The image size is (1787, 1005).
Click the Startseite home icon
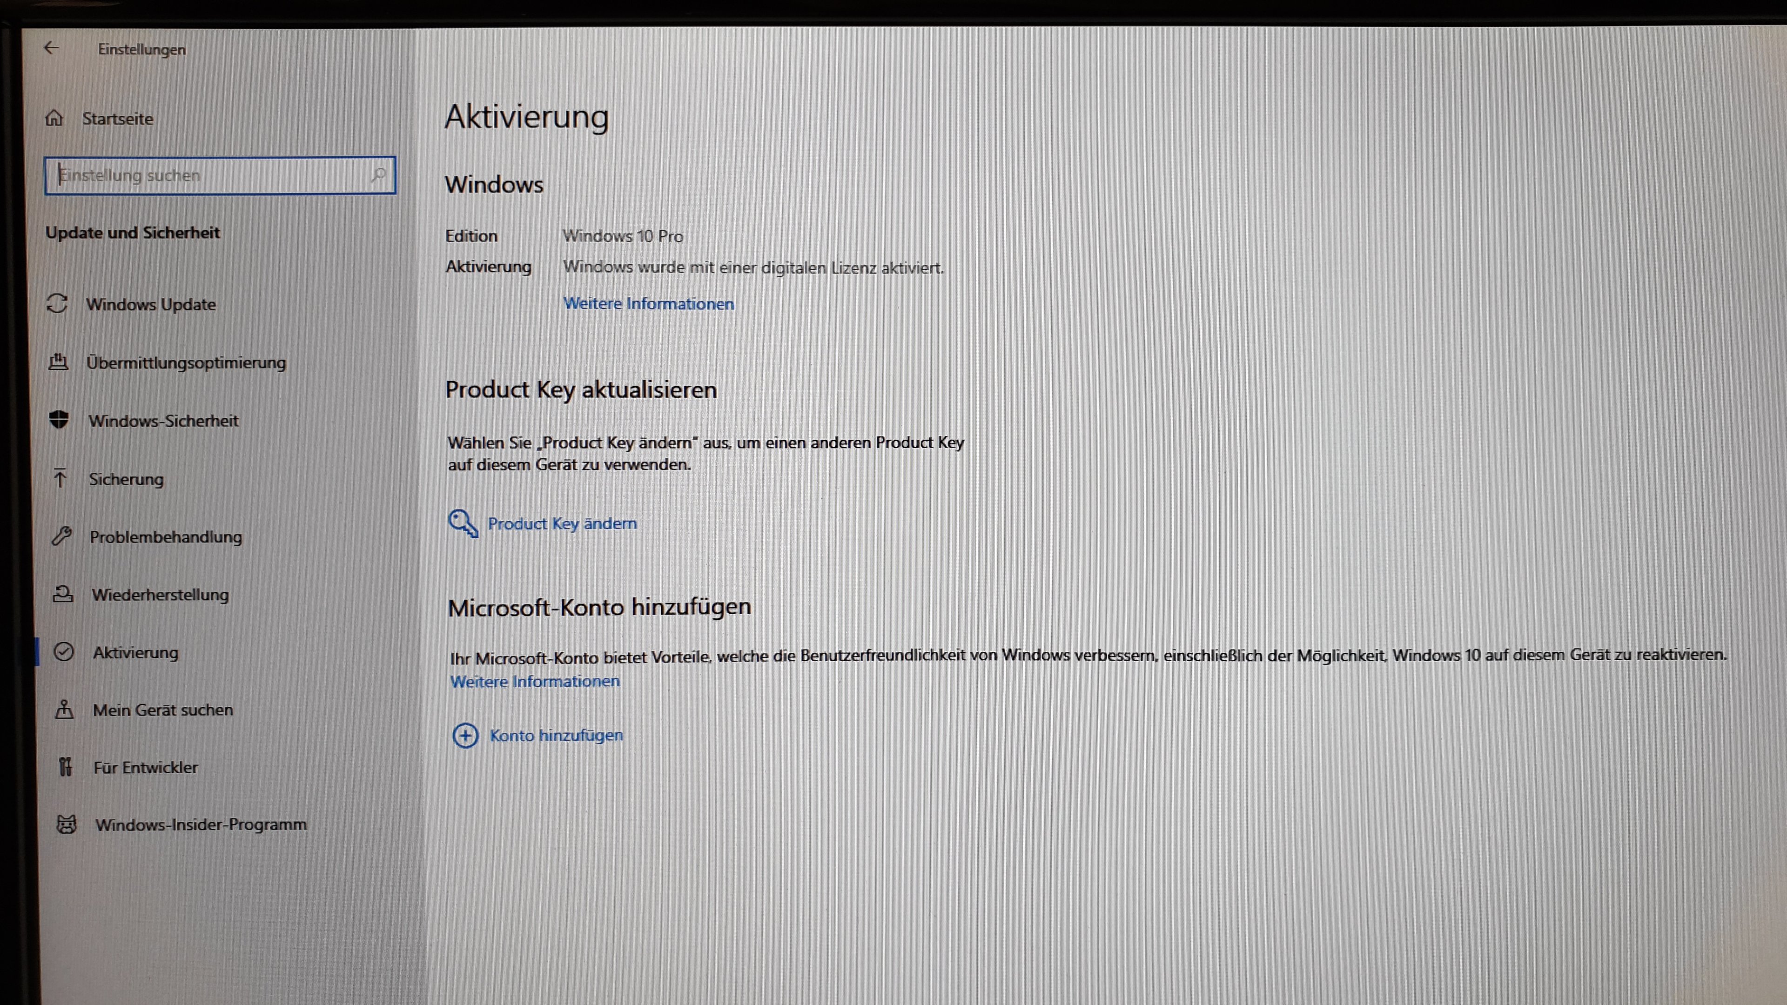tap(54, 119)
